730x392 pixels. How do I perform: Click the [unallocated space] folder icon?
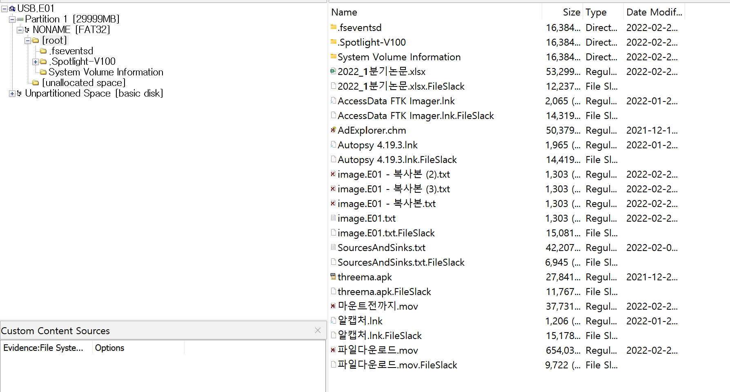(36, 83)
